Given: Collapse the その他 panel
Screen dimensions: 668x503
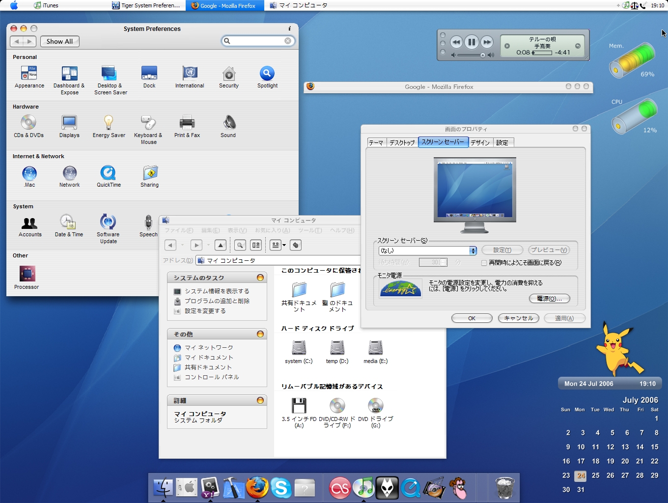Looking at the screenshot, I should click(260, 334).
